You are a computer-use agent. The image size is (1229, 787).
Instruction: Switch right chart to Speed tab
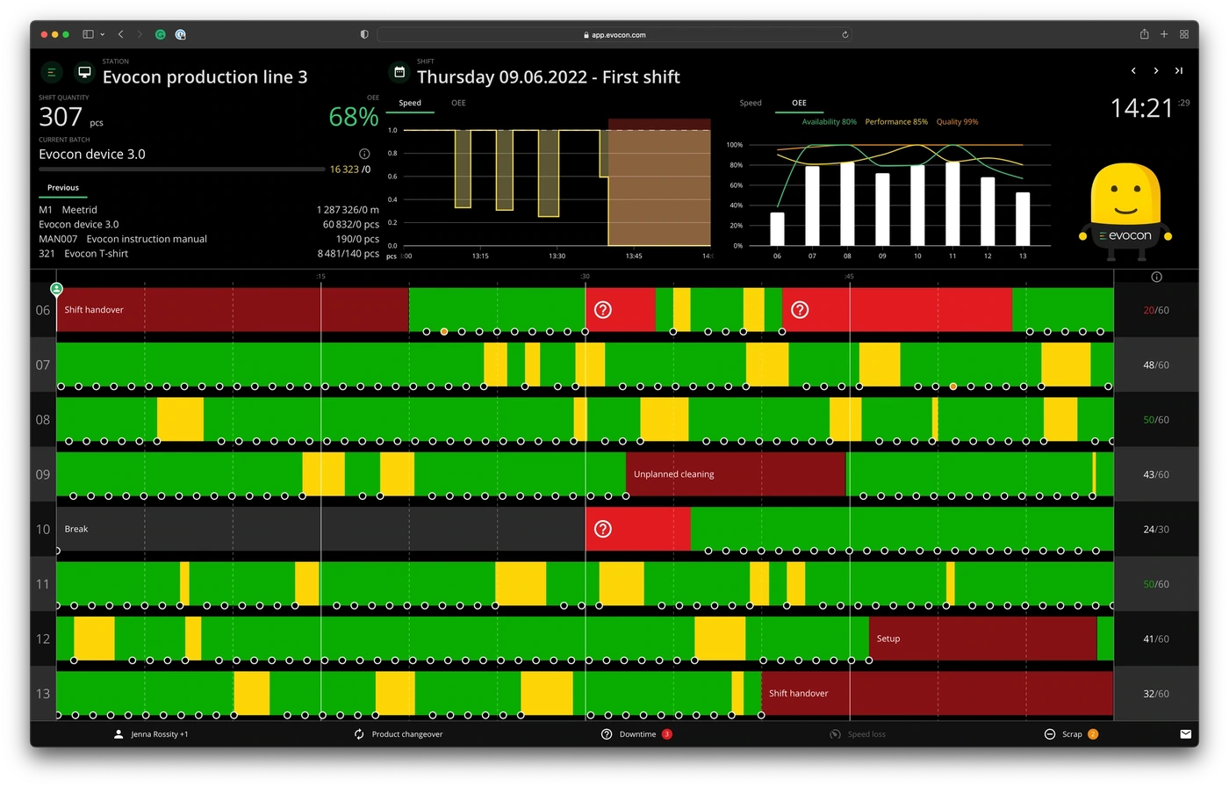[x=751, y=103]
